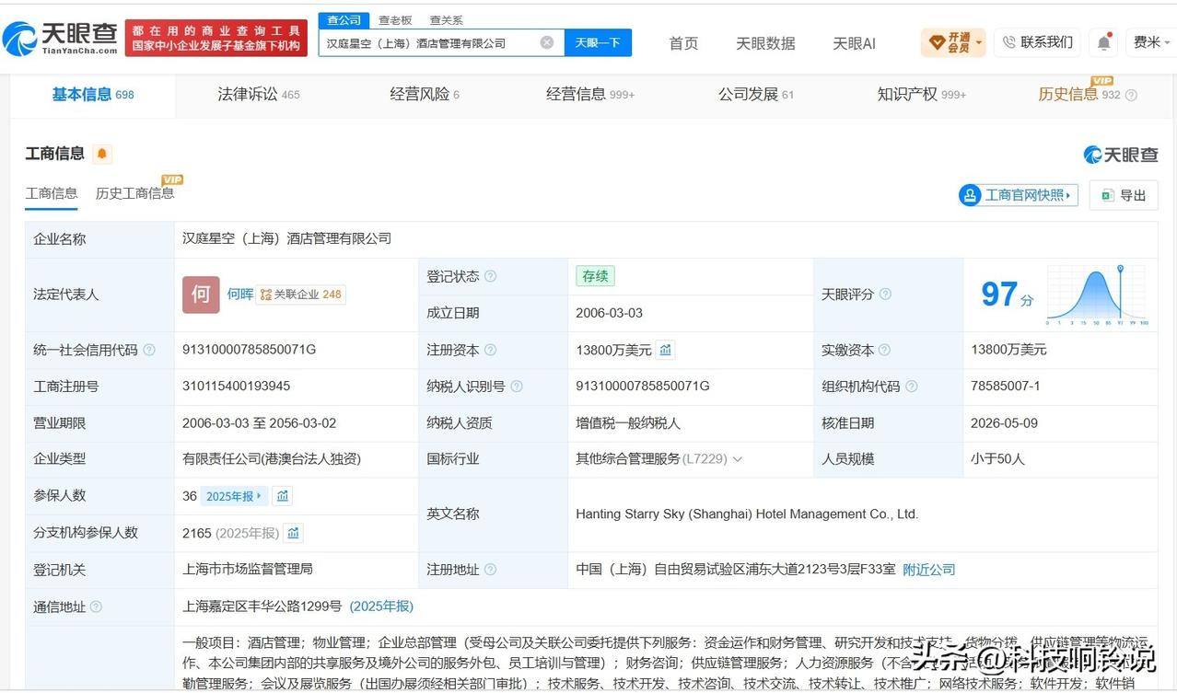Screen dimensions: 1177x693
Task: Click the 附近公司 link
Action: click(x=928, y=570)
